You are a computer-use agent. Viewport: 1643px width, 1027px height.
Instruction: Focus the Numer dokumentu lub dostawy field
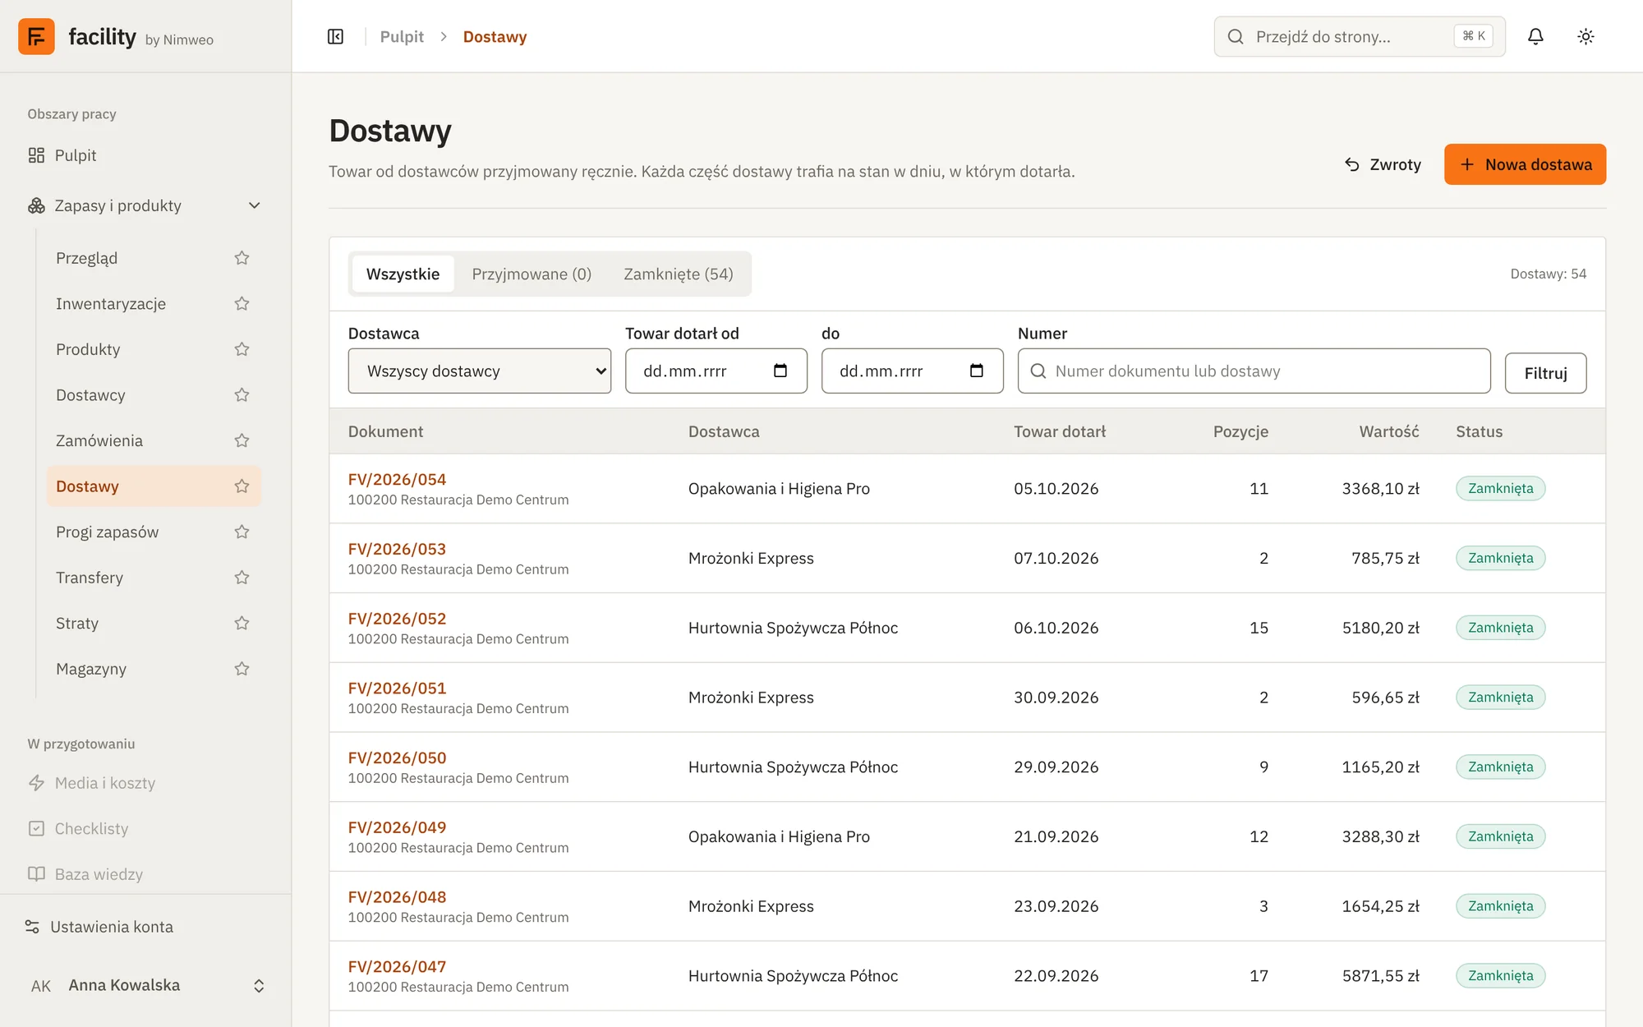click(x=1254, y=371)
